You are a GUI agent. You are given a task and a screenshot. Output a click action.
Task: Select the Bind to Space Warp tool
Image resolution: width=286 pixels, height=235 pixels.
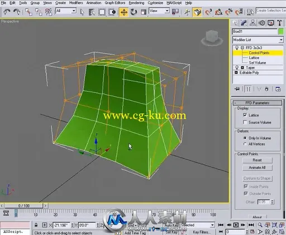point(49,12)
